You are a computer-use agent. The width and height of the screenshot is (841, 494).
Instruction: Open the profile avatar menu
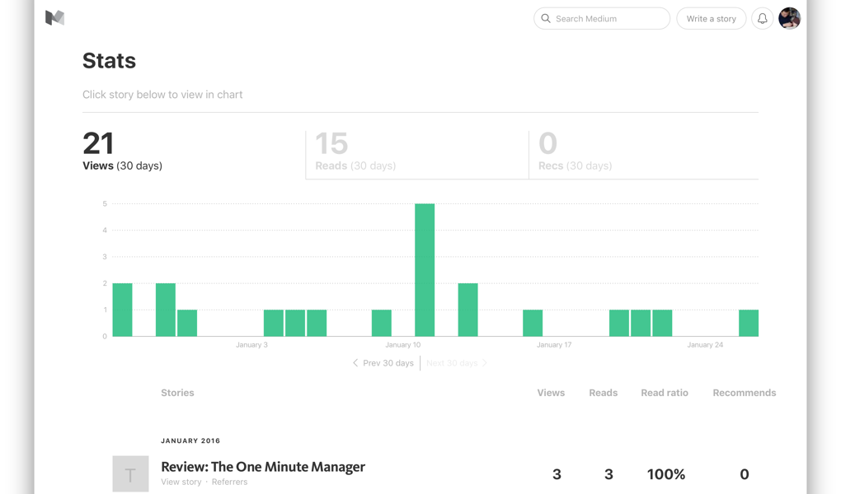click(x=789, y=18)
